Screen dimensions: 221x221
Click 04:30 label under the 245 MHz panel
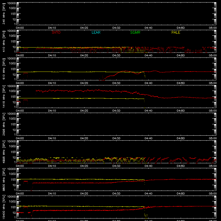coord(116,28)
